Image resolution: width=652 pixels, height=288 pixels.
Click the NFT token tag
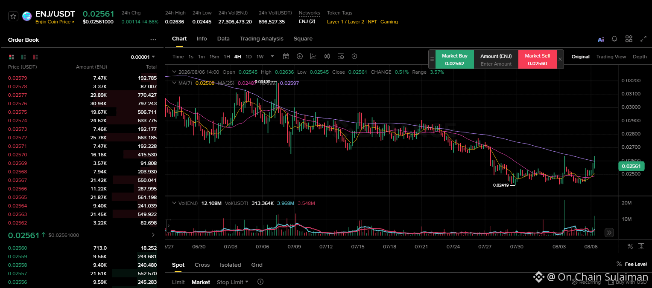coord(372,22)
